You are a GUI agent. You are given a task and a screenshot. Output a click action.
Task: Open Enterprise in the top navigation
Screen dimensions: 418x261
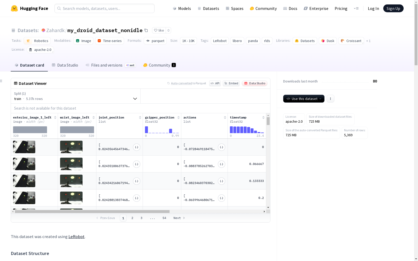pos(316,8)
